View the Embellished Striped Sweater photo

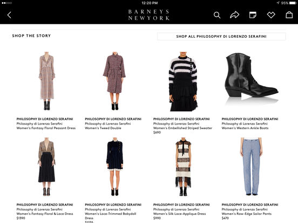click(183, 81)
